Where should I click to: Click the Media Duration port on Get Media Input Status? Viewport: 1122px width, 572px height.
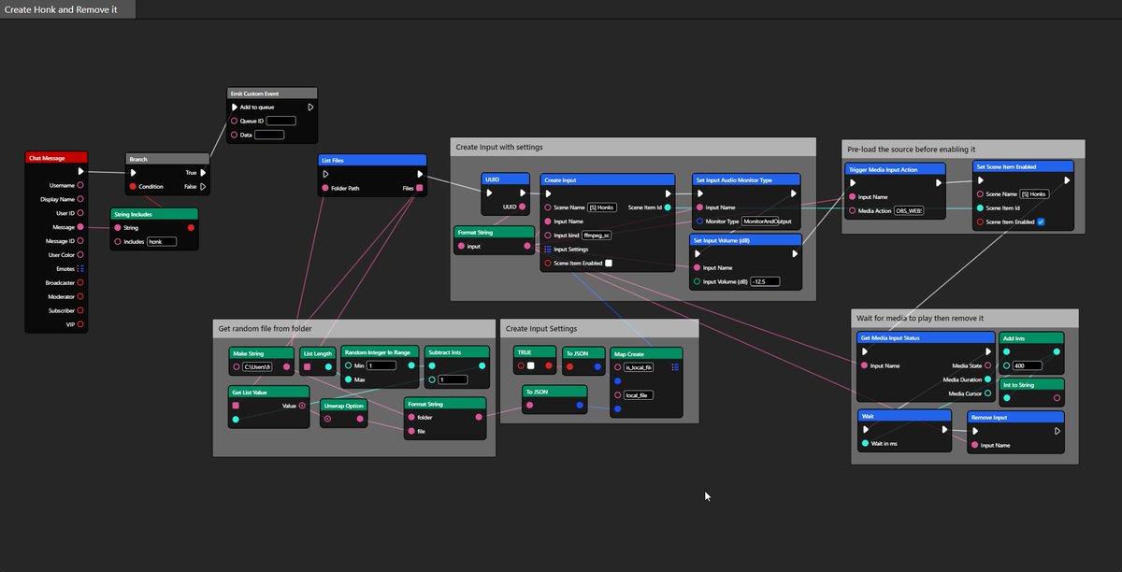988,379
